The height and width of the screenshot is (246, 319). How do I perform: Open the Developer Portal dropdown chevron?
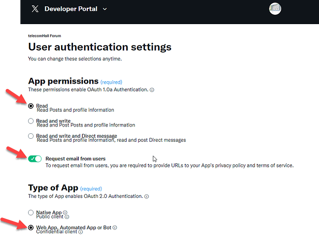point(105,9)
